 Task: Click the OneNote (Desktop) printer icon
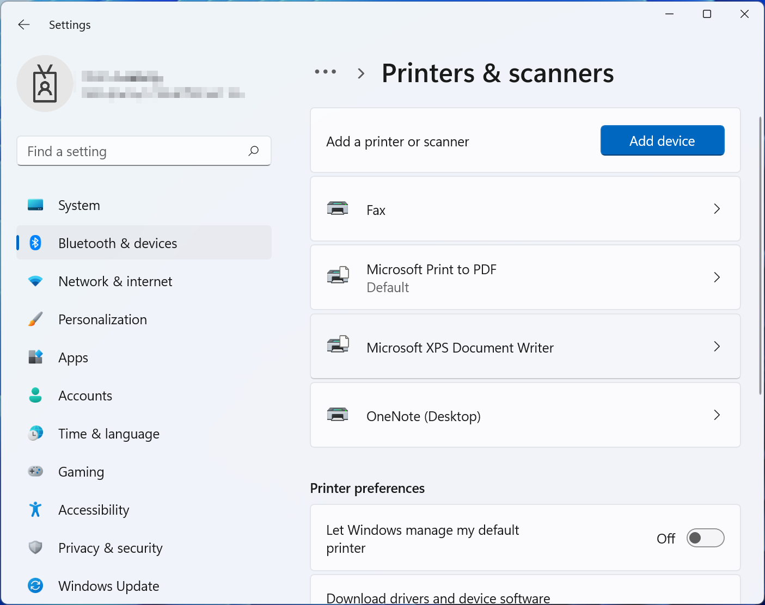coord(338,415)
